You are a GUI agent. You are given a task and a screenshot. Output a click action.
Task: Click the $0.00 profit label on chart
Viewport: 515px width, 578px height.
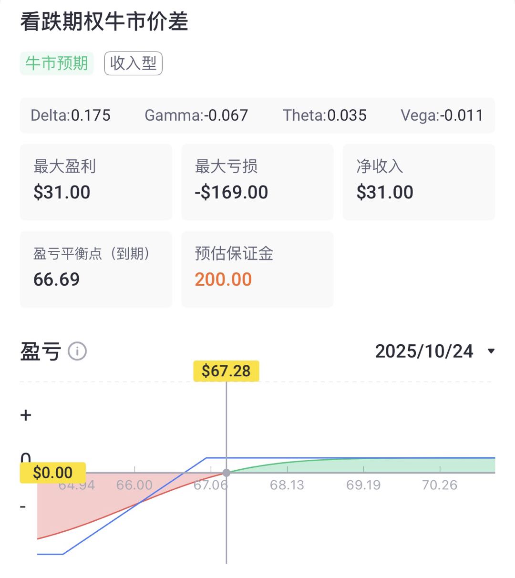[52, 473]
